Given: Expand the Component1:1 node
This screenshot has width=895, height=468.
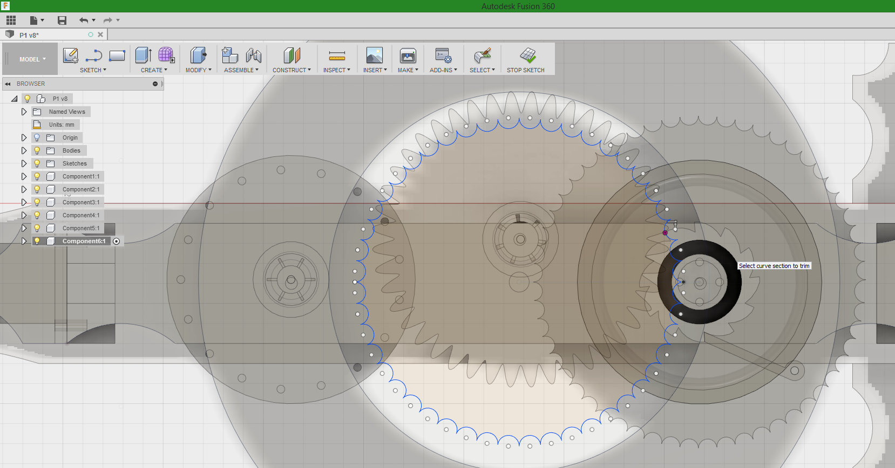Looking at the screenshot, I should (x=24, y=176).
